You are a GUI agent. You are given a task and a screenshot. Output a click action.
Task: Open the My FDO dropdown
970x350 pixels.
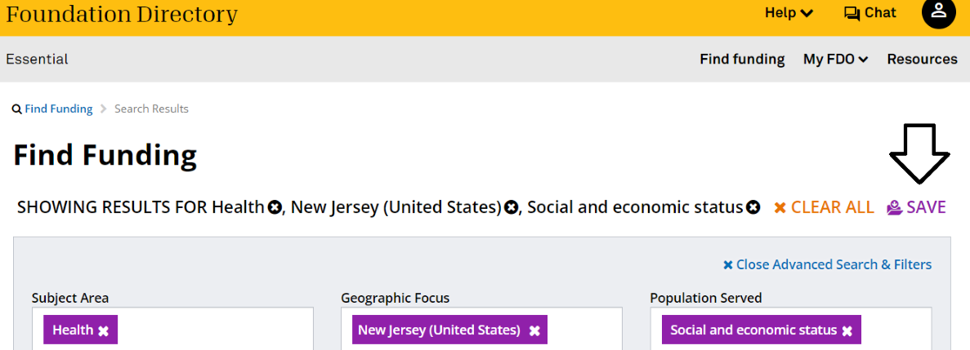click(835, 60)
